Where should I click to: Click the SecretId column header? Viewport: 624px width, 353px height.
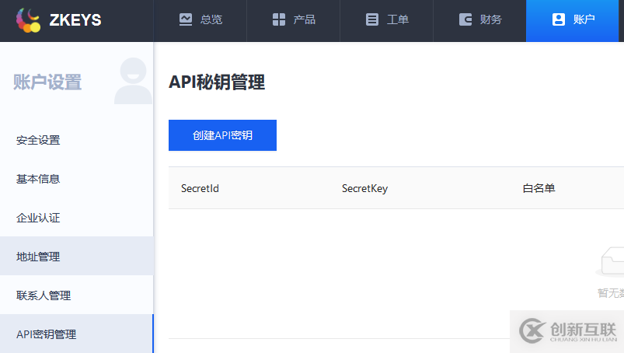point(200,188)
